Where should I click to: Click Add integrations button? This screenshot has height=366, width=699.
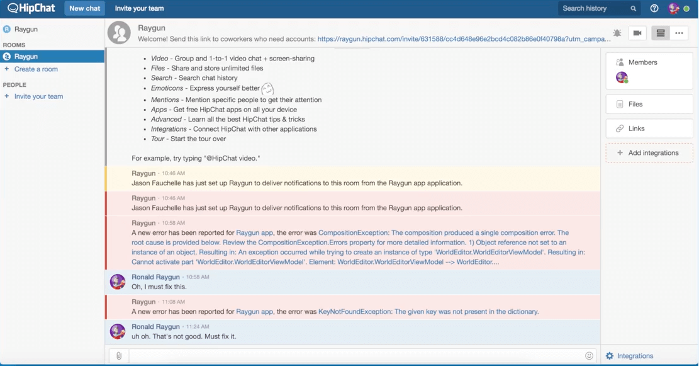[649, 152]
